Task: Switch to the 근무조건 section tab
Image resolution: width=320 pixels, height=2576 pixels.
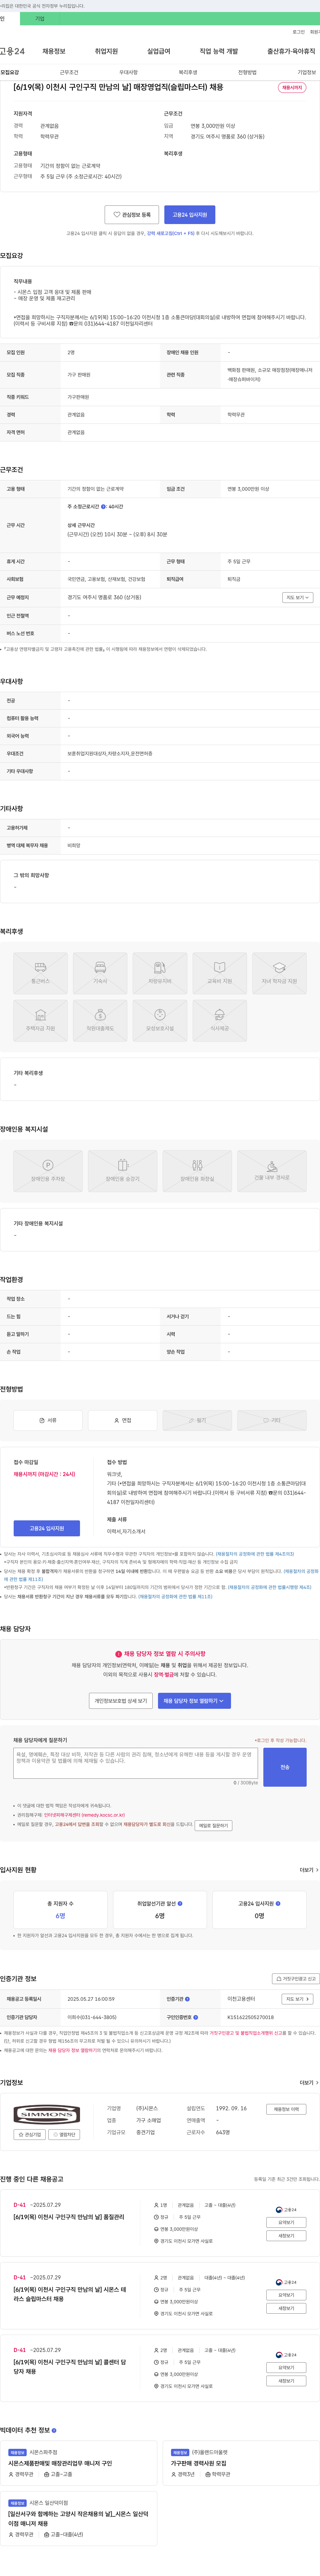Action: 69,72
